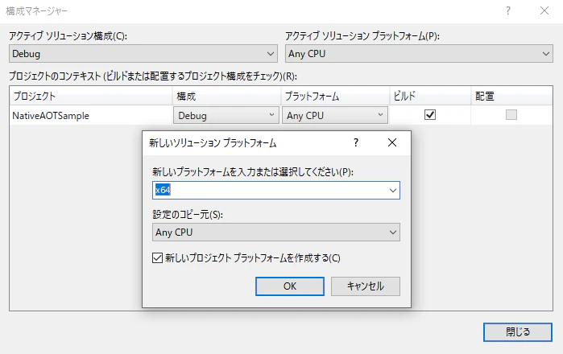The width and height of the screenshot is (563, 354).
Task: Open the active solution platform Any CPU dropdown
Action: point(419,54)
